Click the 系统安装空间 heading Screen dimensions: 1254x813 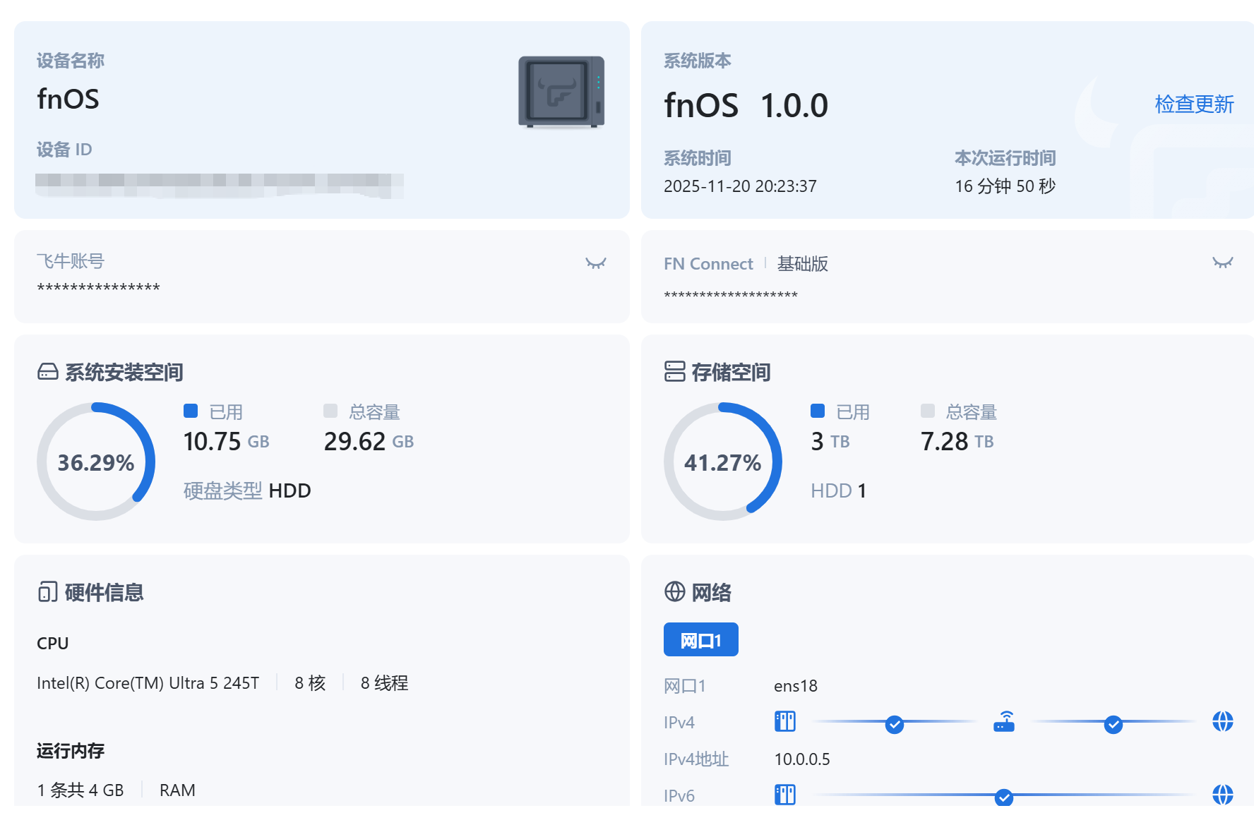(124, 372)
